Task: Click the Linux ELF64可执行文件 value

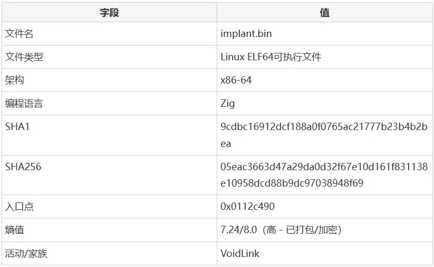Action: (271, 57)
